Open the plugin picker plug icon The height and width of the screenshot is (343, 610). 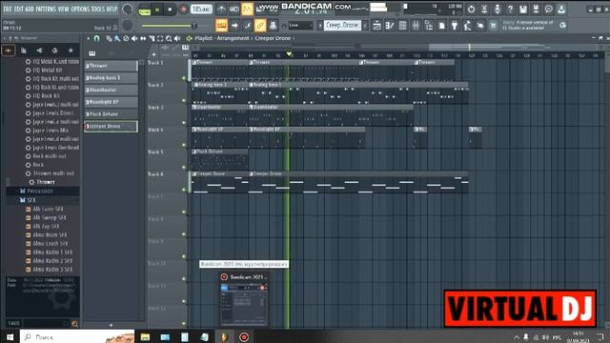pyautogui.click(x=455, y=26)
